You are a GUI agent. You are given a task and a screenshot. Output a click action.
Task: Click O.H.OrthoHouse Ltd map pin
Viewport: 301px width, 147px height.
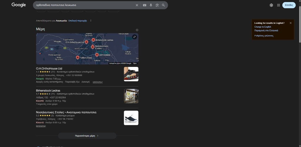(x=86, y=42)
